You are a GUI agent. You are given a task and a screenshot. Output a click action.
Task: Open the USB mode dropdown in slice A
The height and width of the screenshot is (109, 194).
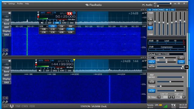tap(44, 26)
